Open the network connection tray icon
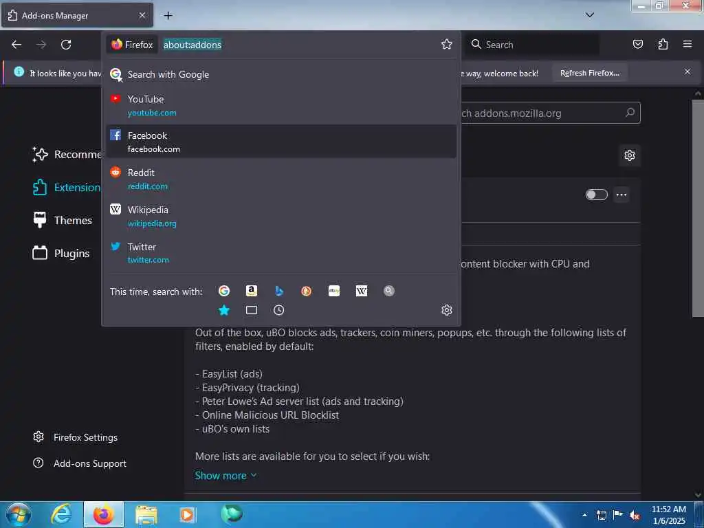 601,515
